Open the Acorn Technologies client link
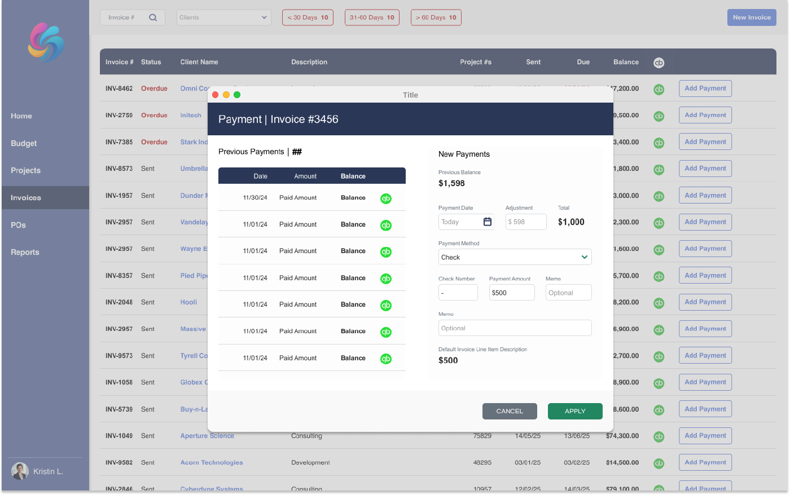This screenshot has width=790, height=495. tap(212, 462)
